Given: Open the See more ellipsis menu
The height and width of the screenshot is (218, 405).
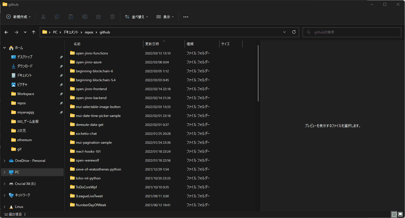Looking at the screenshot, I should pos(186,17).
